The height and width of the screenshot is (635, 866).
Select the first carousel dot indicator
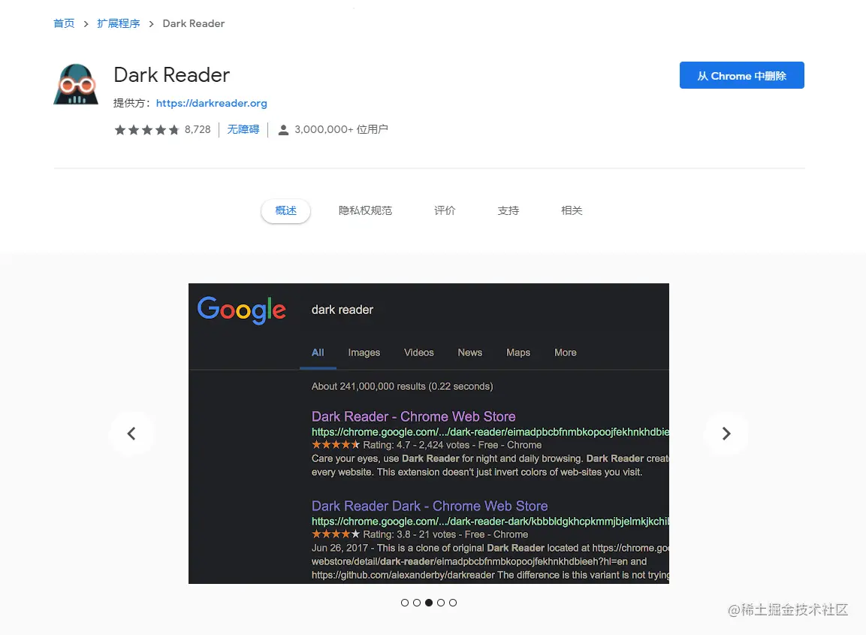pyautogui.click(x=405, y=603)
